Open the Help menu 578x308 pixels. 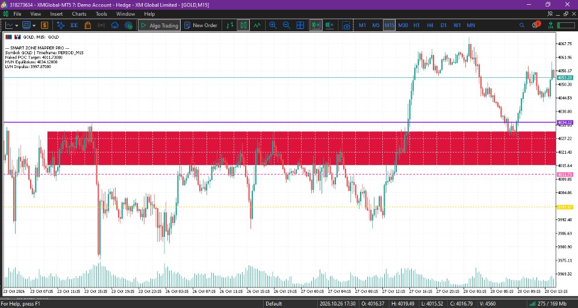(149, 14)
